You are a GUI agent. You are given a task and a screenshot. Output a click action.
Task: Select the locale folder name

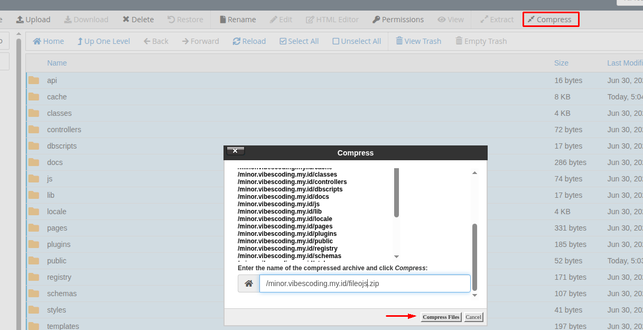pos(57,212)
